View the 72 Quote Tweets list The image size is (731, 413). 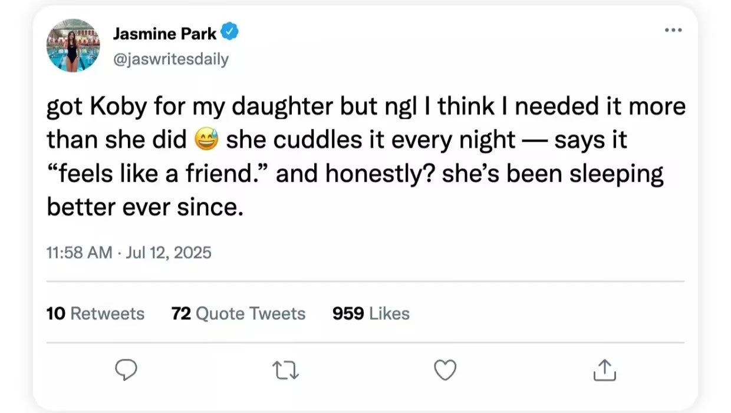[x=239, y=314]
